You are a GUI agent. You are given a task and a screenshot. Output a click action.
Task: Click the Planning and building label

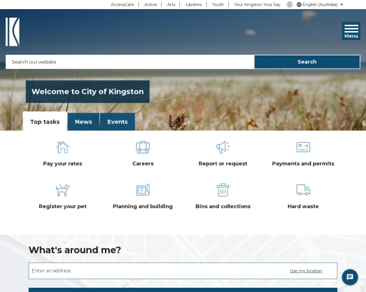[x=143, y=206]
